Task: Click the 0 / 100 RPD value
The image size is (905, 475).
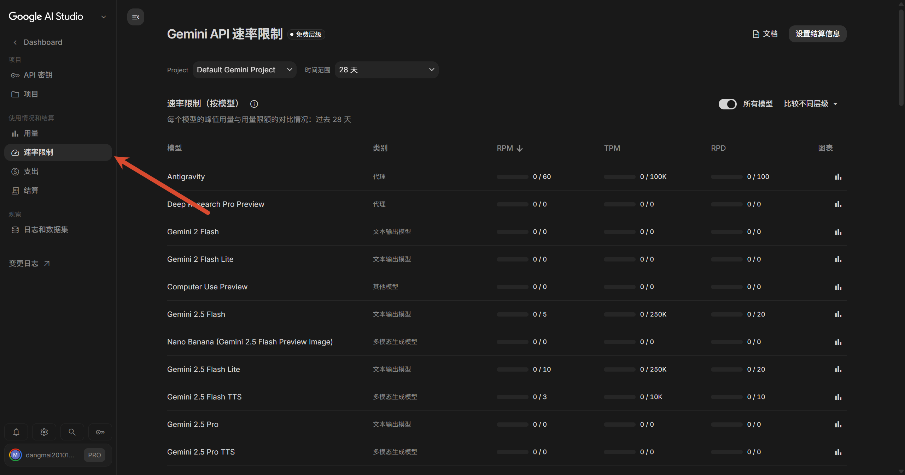Action: pos(758,177)
